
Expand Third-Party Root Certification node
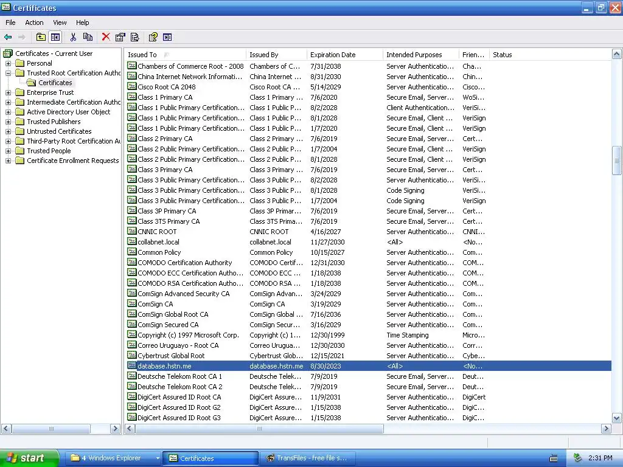pos(8,141)
